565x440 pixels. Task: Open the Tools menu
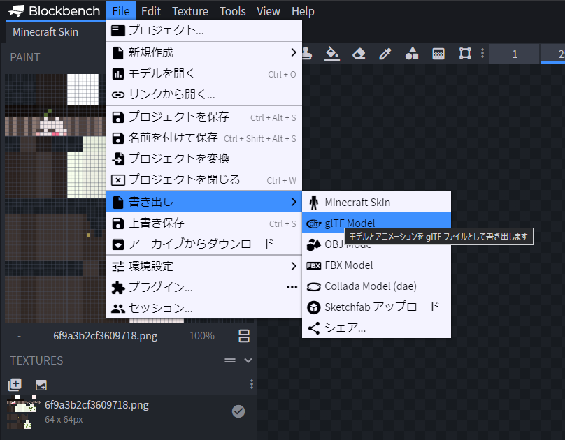(232, 11)
